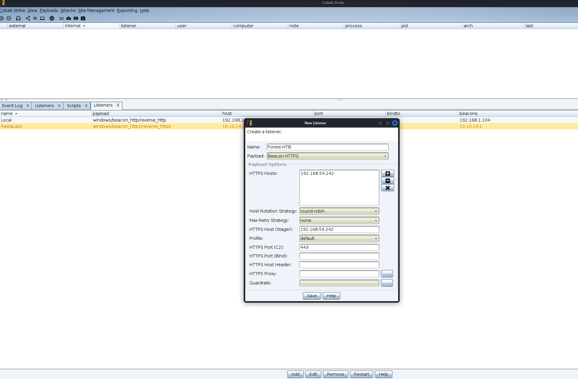The image size is (578, 379).
Task: Click the minus disconnect toolbar icon
Action: point(9,18)
